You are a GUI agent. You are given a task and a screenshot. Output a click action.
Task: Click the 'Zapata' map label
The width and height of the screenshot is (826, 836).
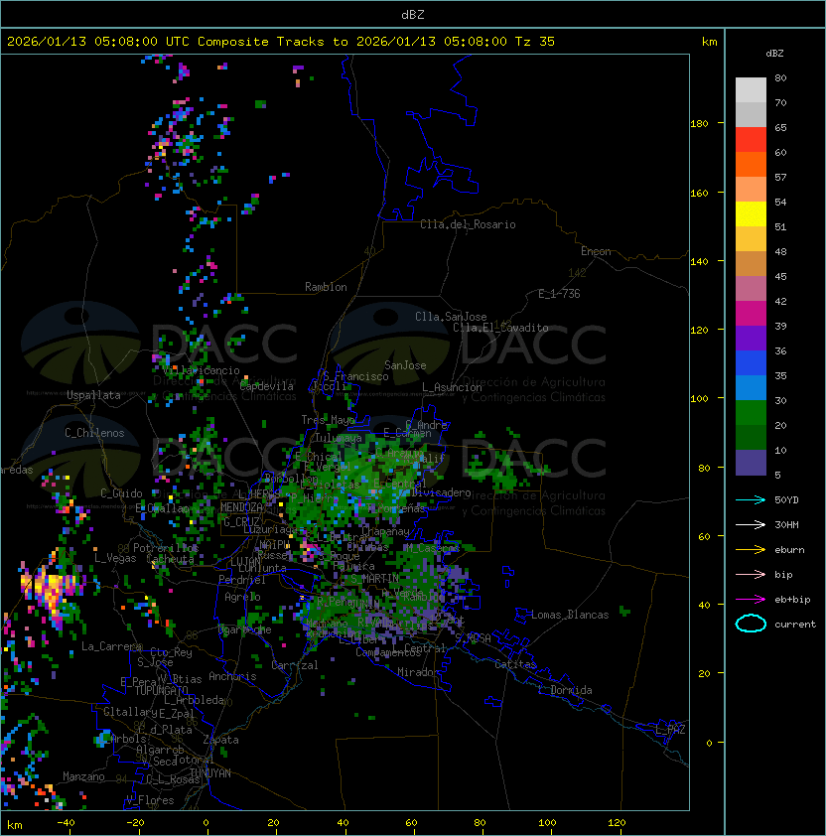[220, 740]
